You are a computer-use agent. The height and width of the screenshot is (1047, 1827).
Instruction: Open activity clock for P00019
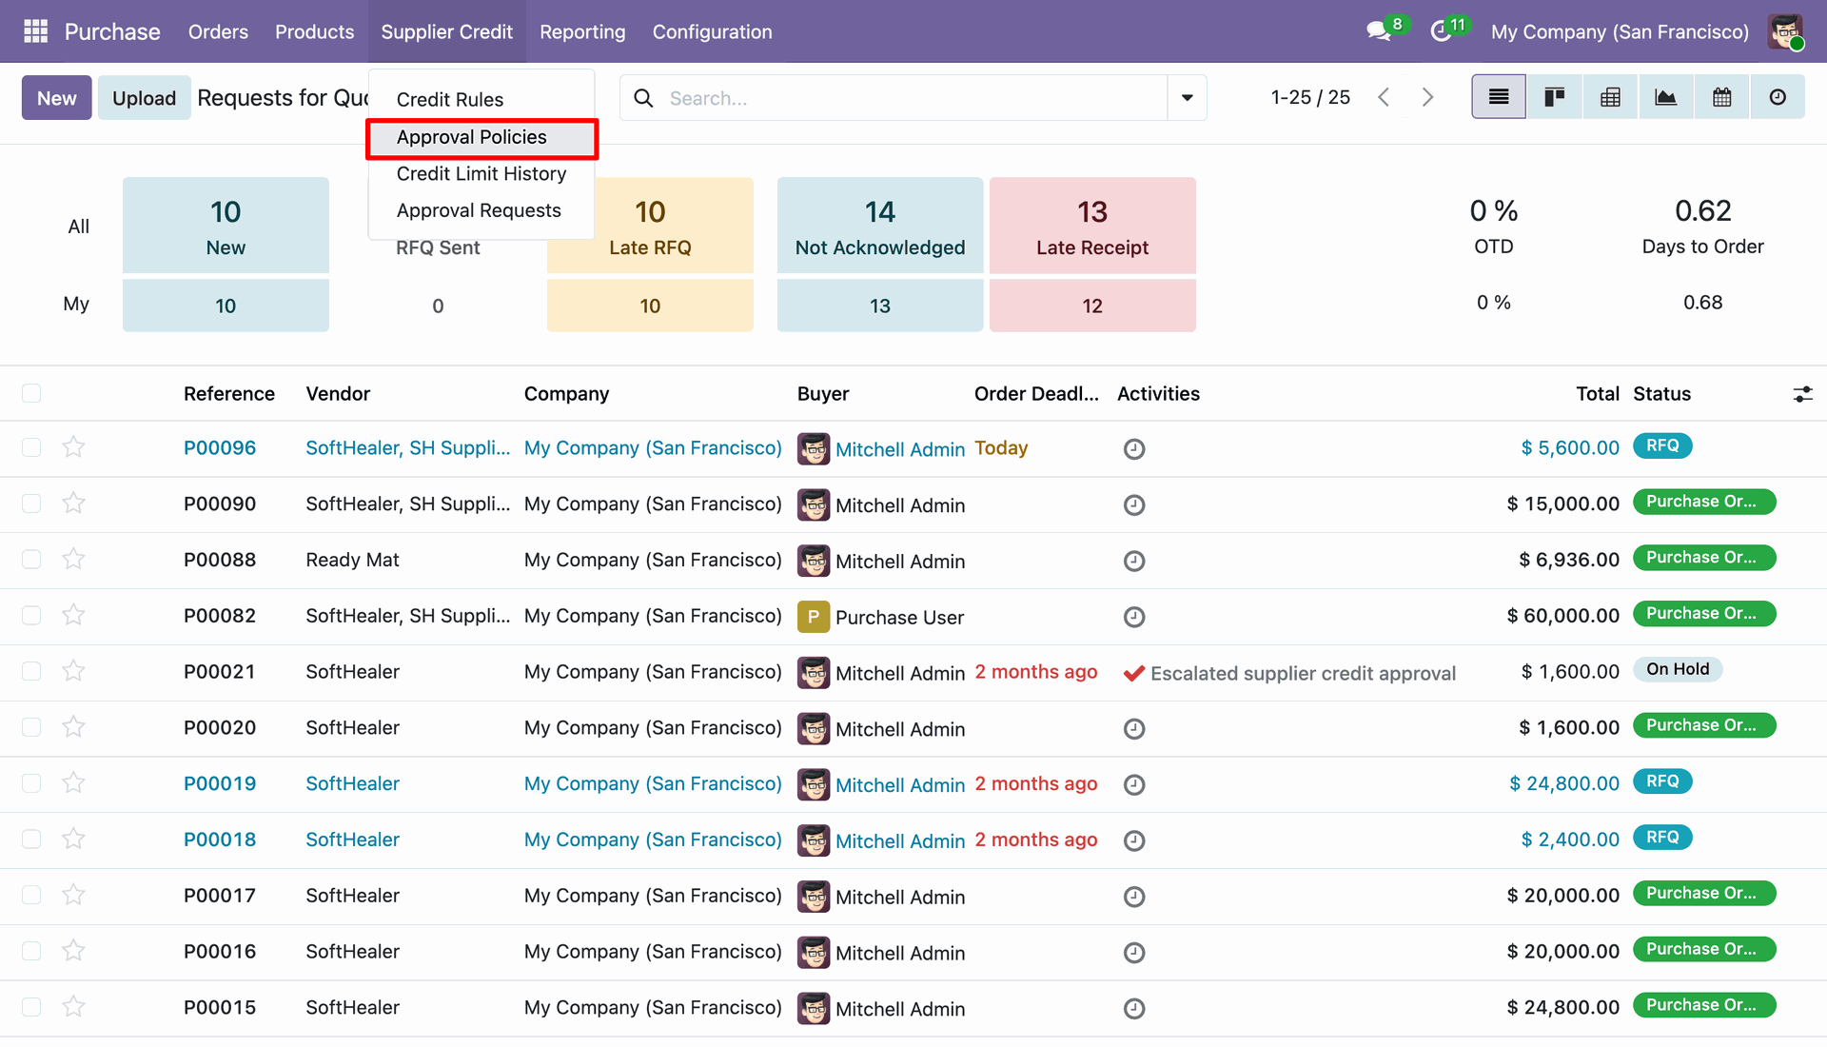coord(1134,784)
